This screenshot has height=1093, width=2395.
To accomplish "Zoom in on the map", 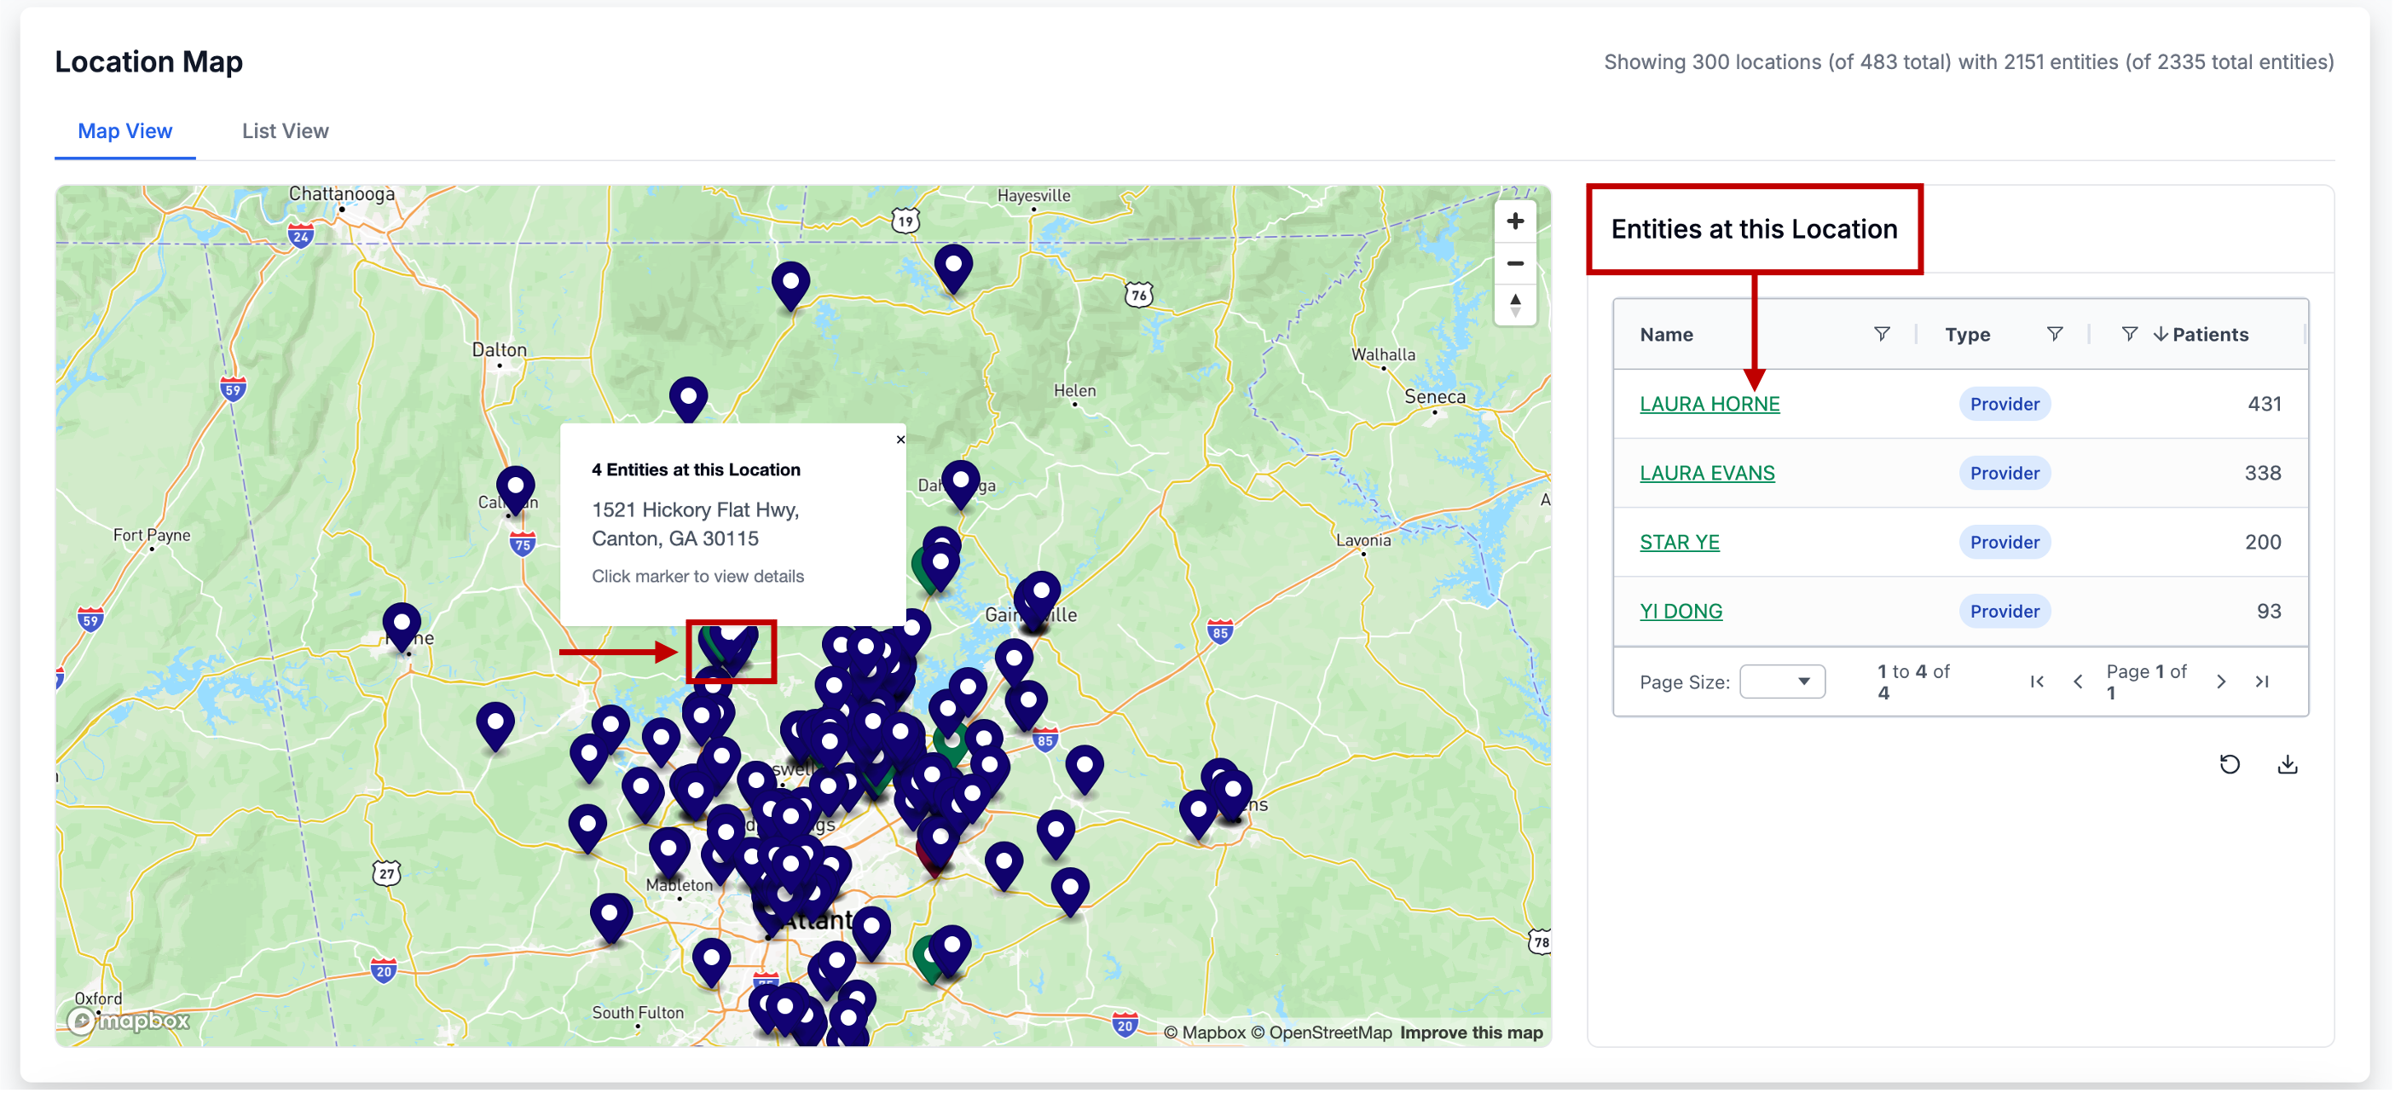I will (x=1514, y=221).
